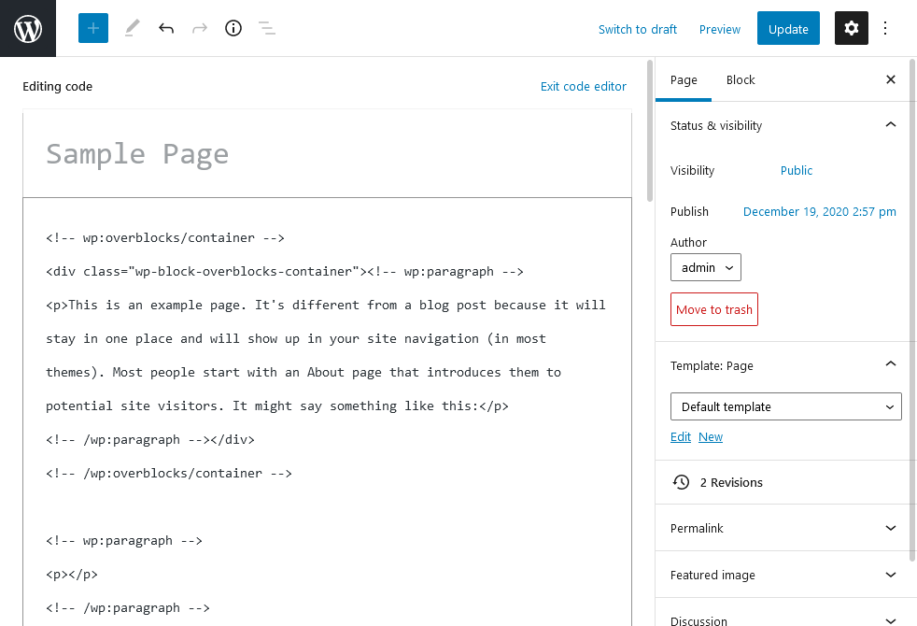The width and height of the screenshot is (917, 626).
Task: Click the Update button
Action: (788, 28)
